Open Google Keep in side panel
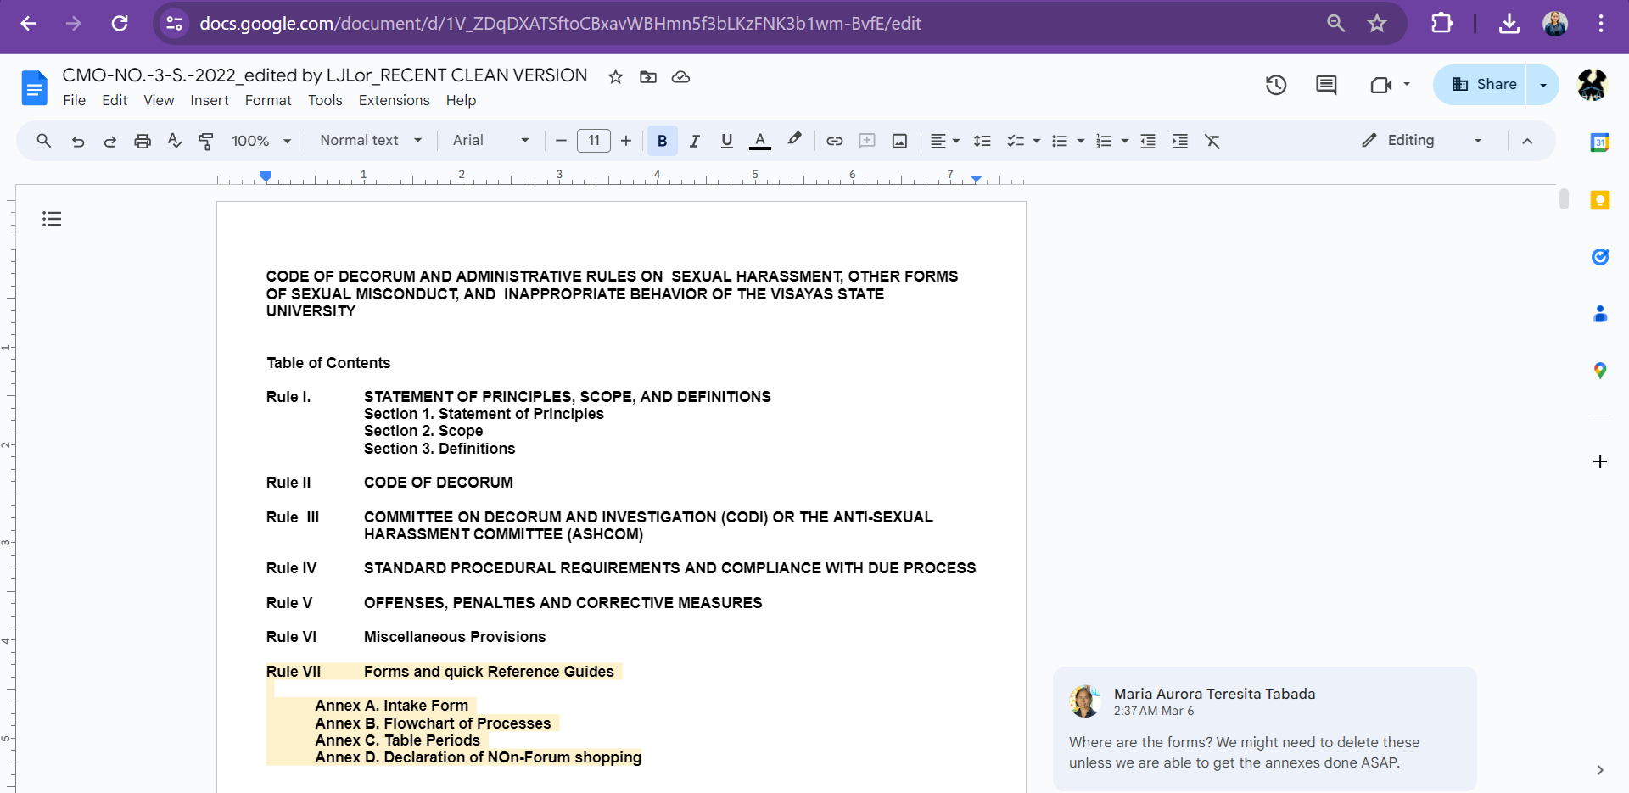Viewport: 1629px width, 793px height. [x=1600, y=200]
